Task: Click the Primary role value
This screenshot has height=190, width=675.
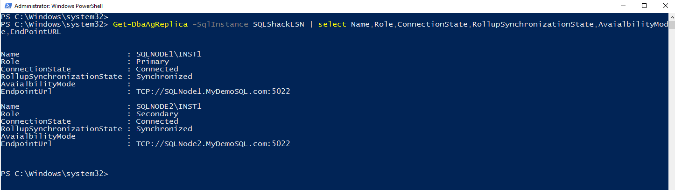Action: (152, 62)
